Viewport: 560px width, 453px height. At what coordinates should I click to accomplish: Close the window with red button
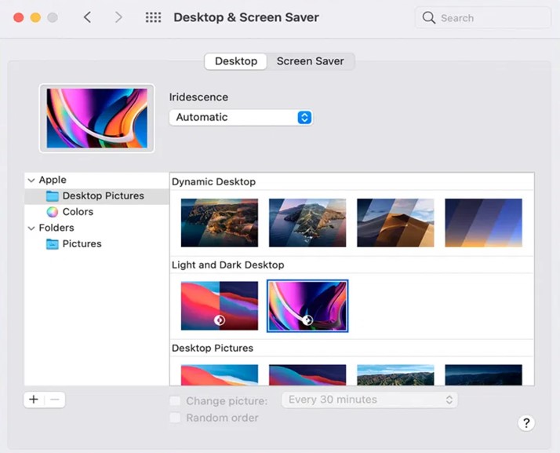19,17
